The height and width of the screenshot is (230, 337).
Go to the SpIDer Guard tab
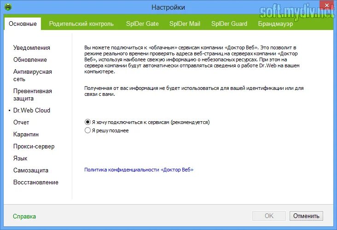pyautogui.click(x=229, y=24)
